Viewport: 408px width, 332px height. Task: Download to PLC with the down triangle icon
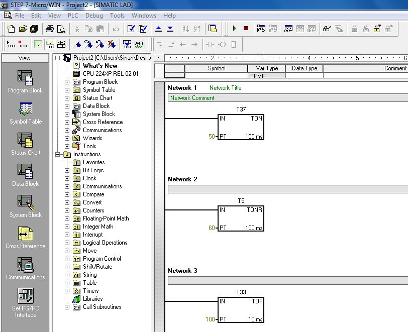click(170, 29)
